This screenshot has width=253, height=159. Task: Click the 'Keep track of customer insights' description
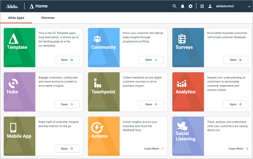pyautogui.click(x=59, y=124)
